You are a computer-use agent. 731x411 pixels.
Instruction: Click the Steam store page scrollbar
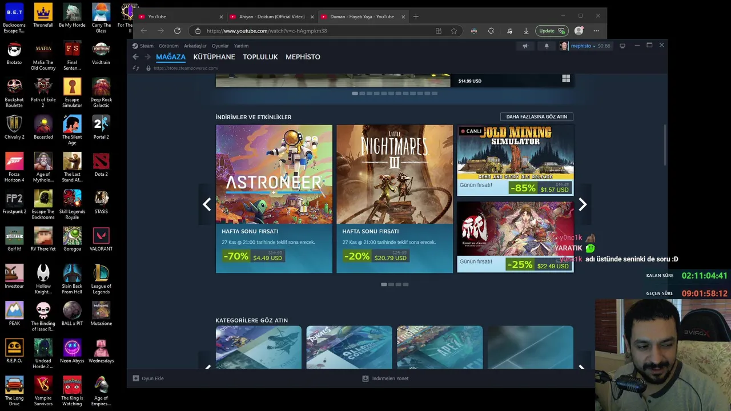click(x=665, y=146)
